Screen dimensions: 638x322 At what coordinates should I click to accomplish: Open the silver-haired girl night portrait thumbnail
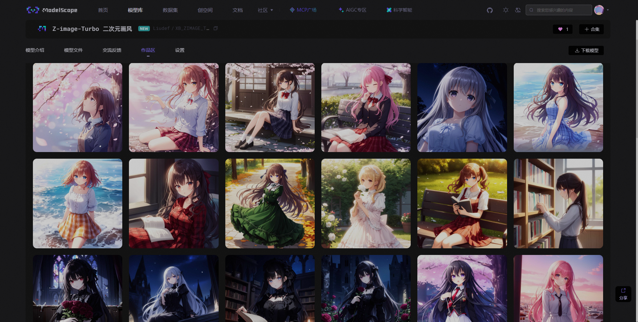(x=462, y=108)
